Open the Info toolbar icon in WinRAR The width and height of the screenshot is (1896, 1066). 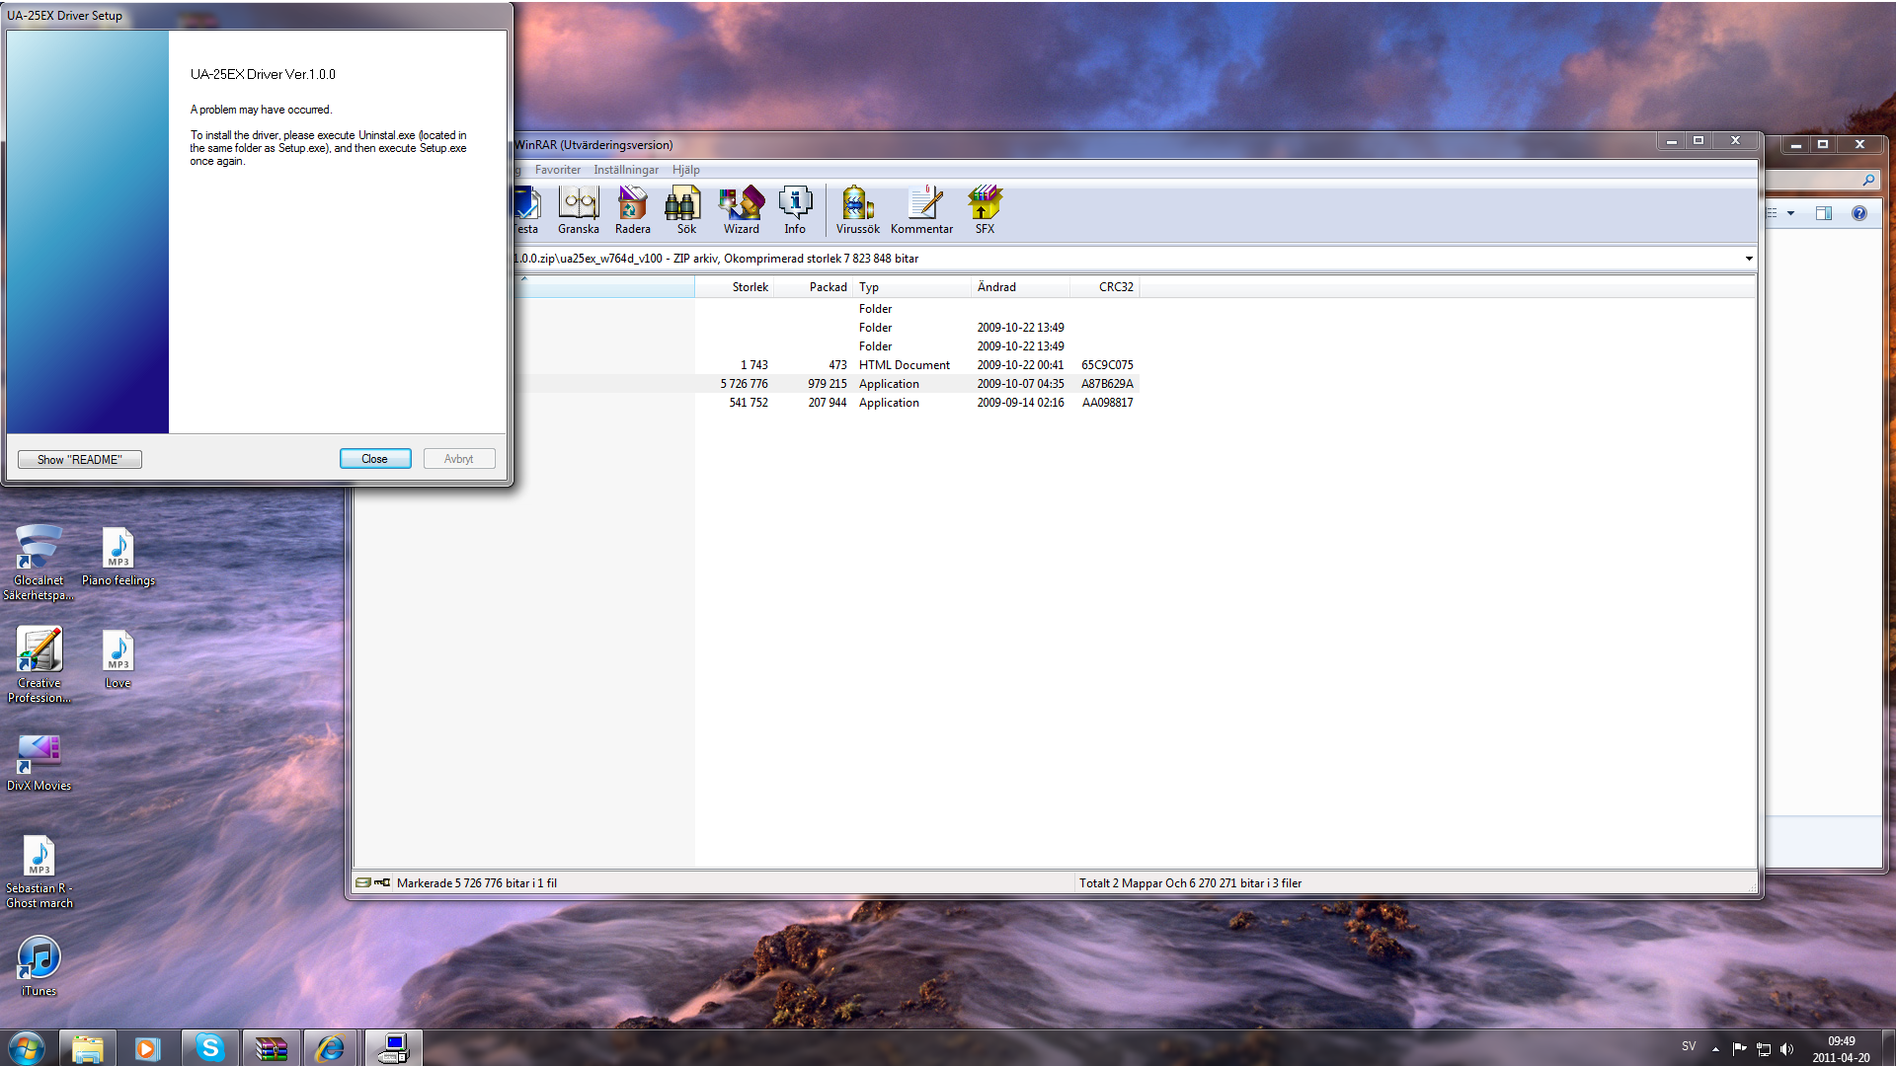coord(795,210)
